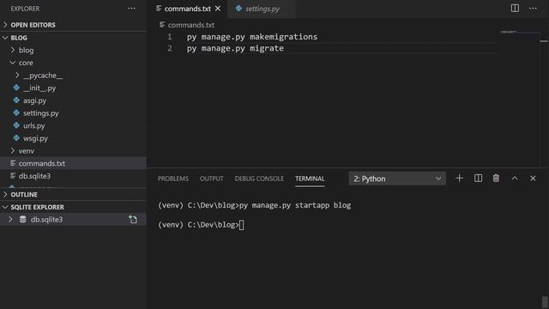Viewport: 549px width, 309px height.
Task: Click the terminal scrollbar thumb
Action: tap(545, 302)
